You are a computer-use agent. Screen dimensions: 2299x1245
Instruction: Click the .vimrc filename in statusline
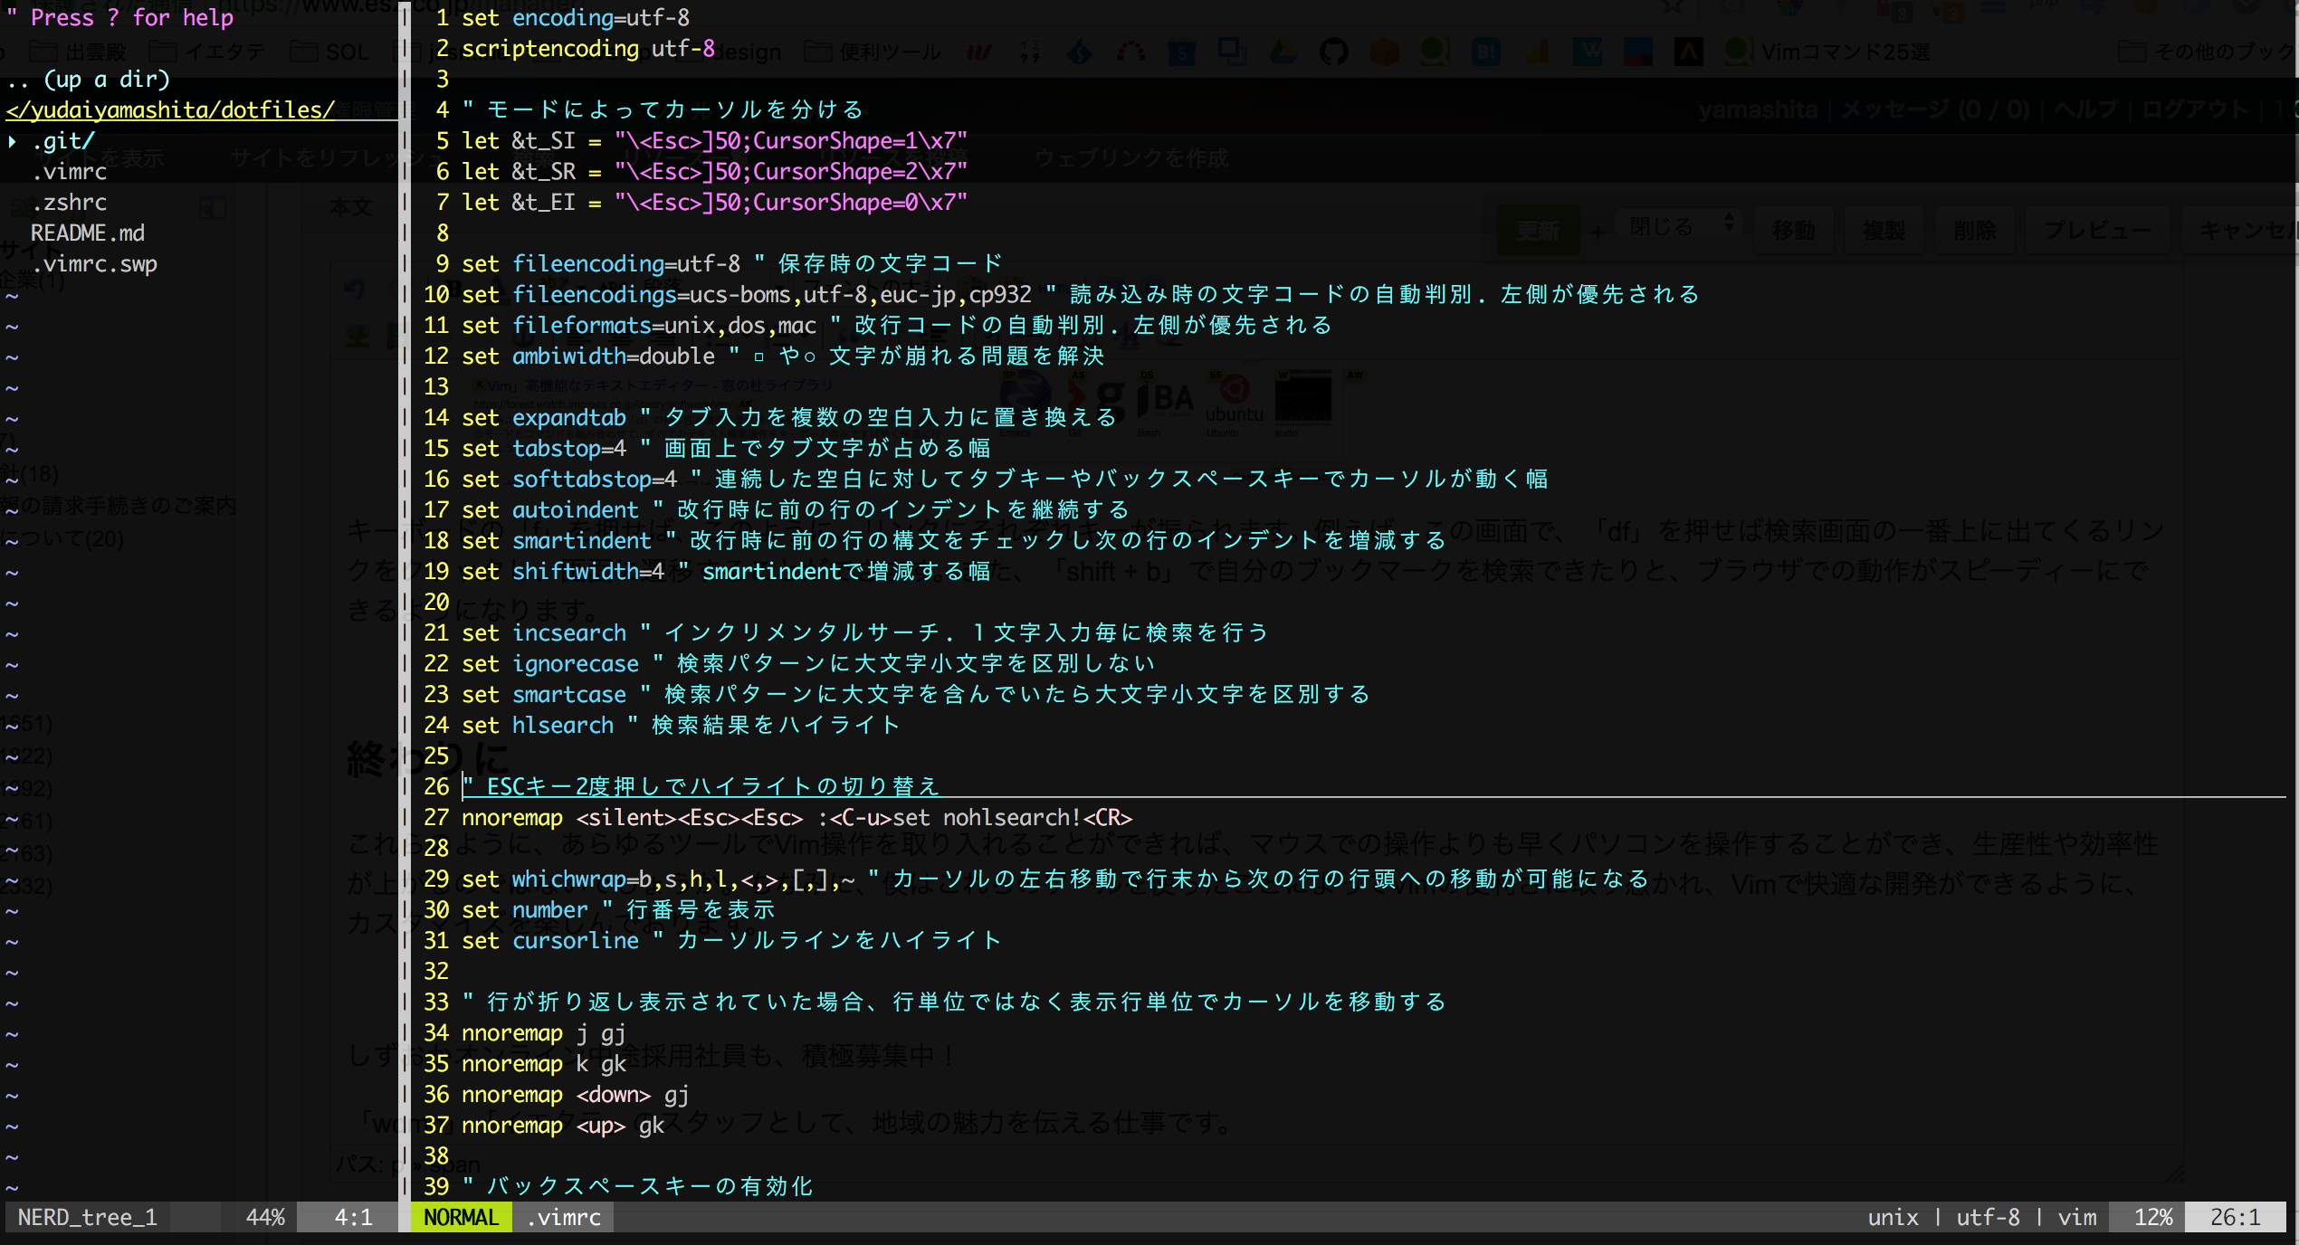[564, 1217]
